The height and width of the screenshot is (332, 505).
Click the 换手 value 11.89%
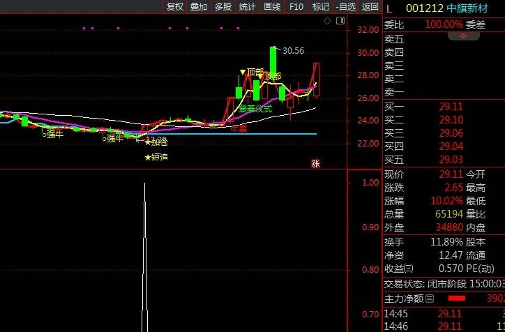pos(447,242)
